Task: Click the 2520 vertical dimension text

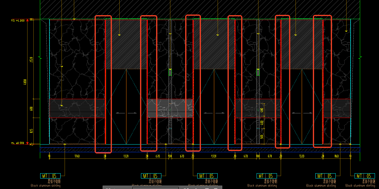Action: coord(31,59)
